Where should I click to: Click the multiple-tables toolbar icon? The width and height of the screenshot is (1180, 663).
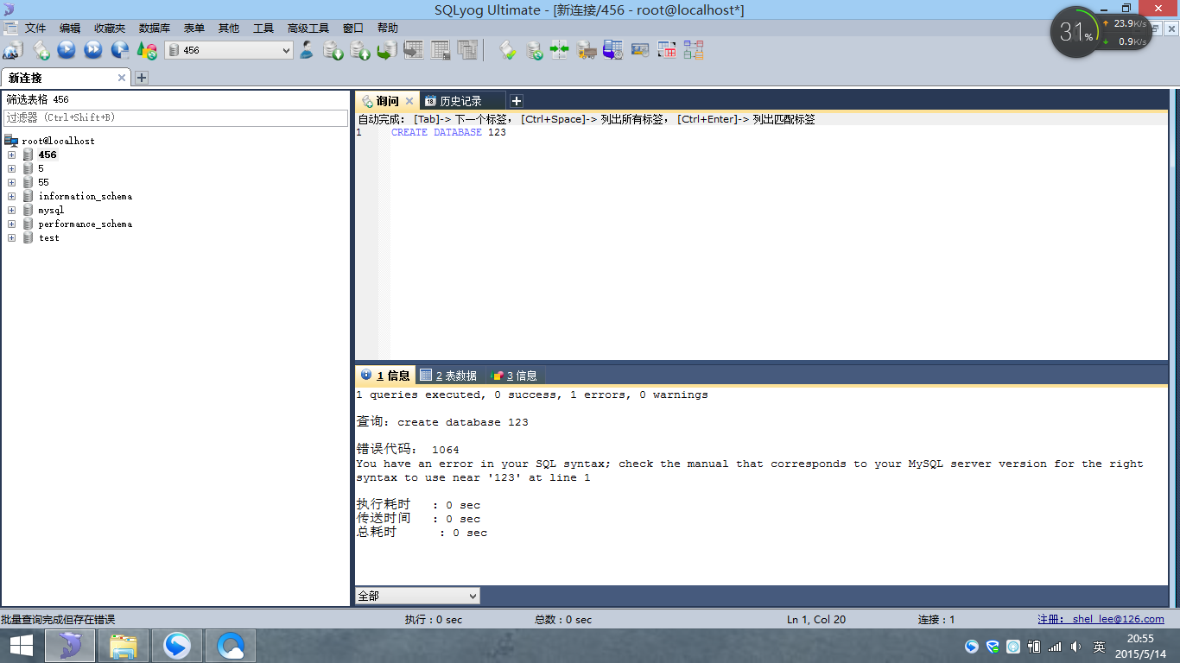pos(467,50)
